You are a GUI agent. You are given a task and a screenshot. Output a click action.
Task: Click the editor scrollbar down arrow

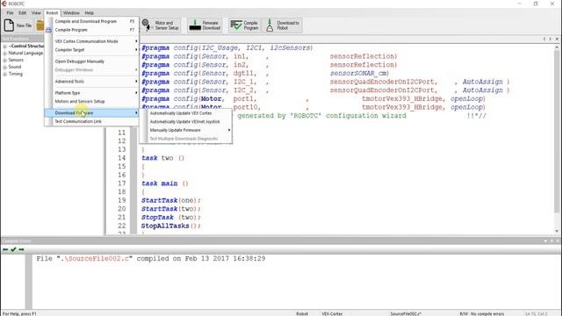click(557, 231)
